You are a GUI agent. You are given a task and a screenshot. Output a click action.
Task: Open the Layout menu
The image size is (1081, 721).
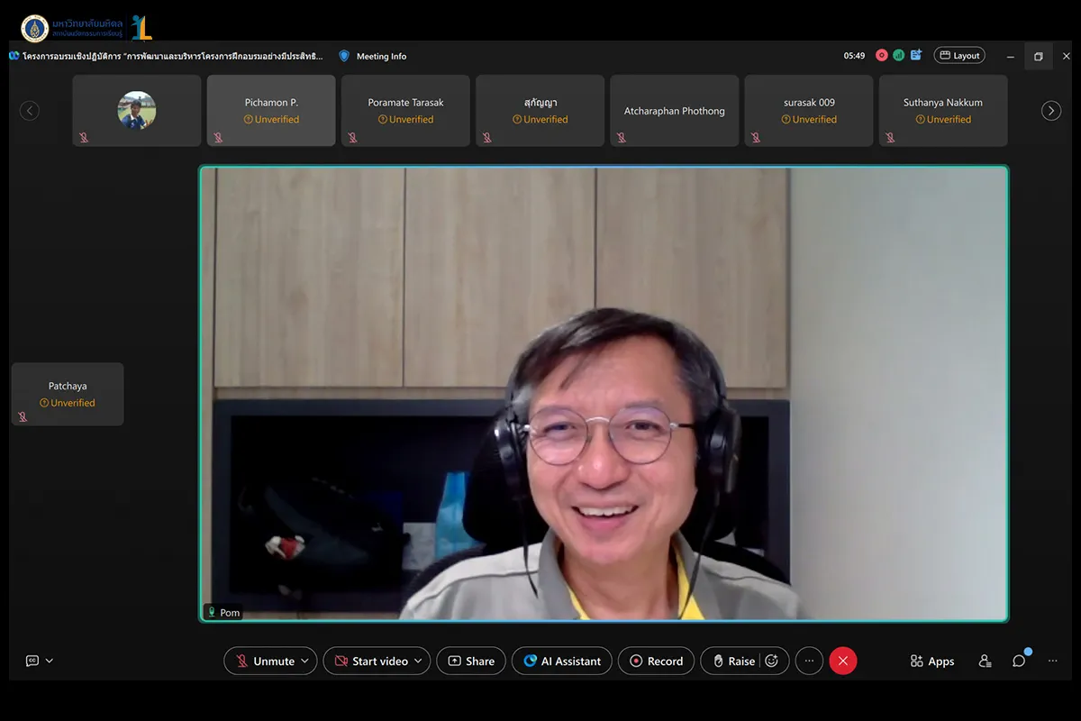coord(959,55)
